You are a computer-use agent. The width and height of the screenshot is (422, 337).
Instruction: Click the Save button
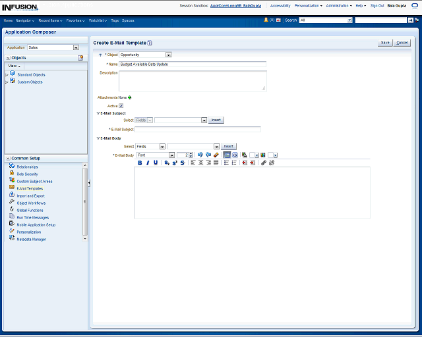pos(385,43)
